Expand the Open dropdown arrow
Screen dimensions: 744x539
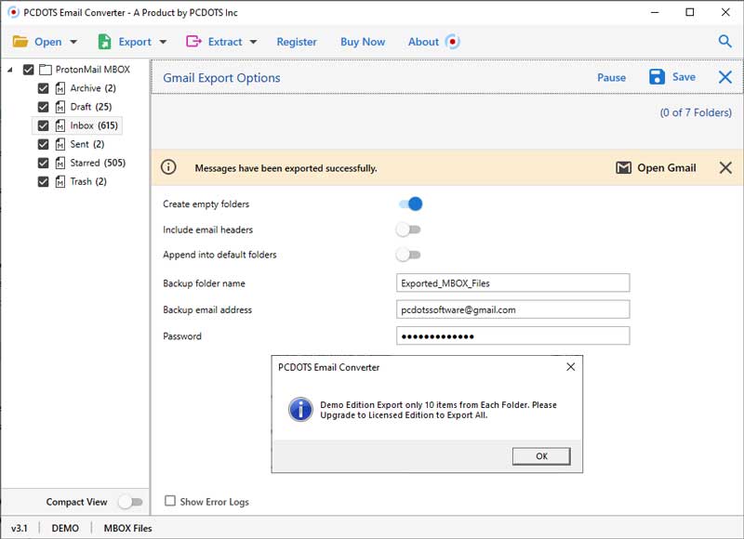tap(73, 42)
